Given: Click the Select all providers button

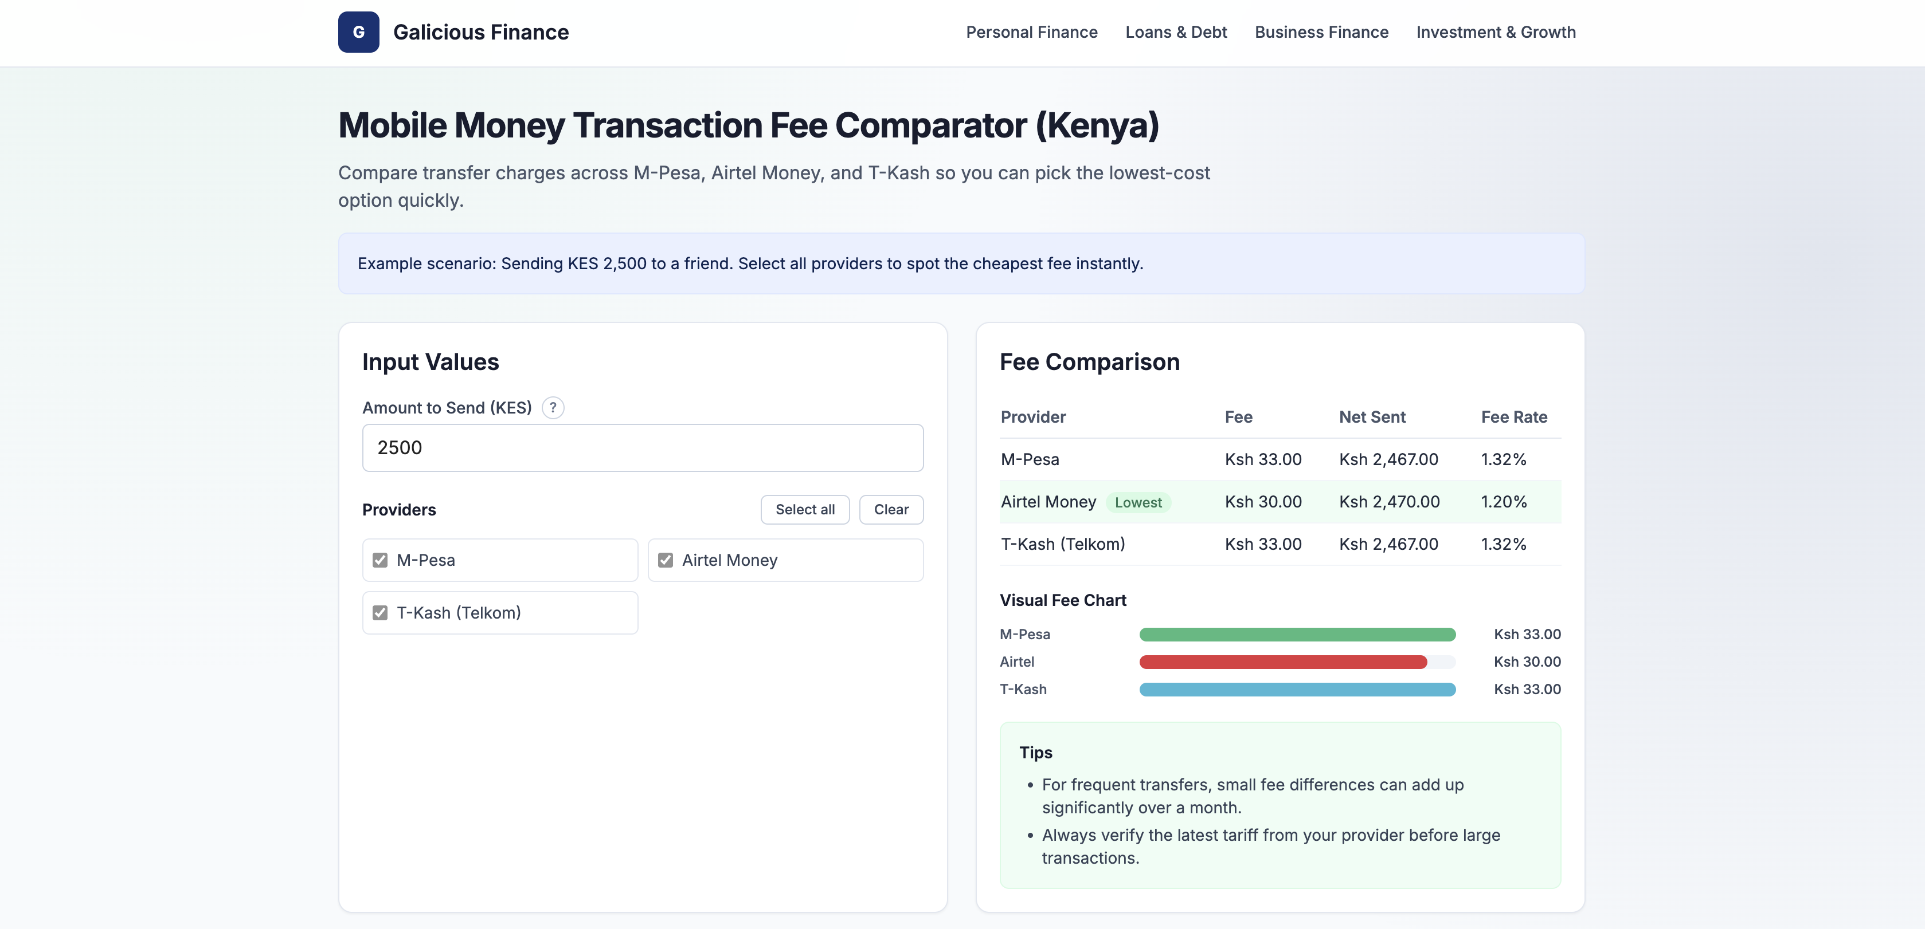Looking at the screenshot, I should tap(805, 509).
